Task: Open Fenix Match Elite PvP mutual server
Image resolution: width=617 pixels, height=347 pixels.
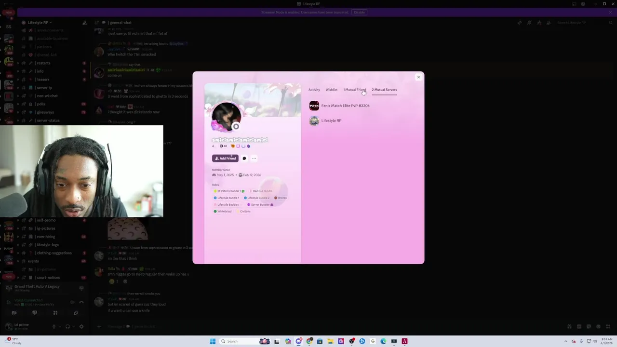Action: 345,106
